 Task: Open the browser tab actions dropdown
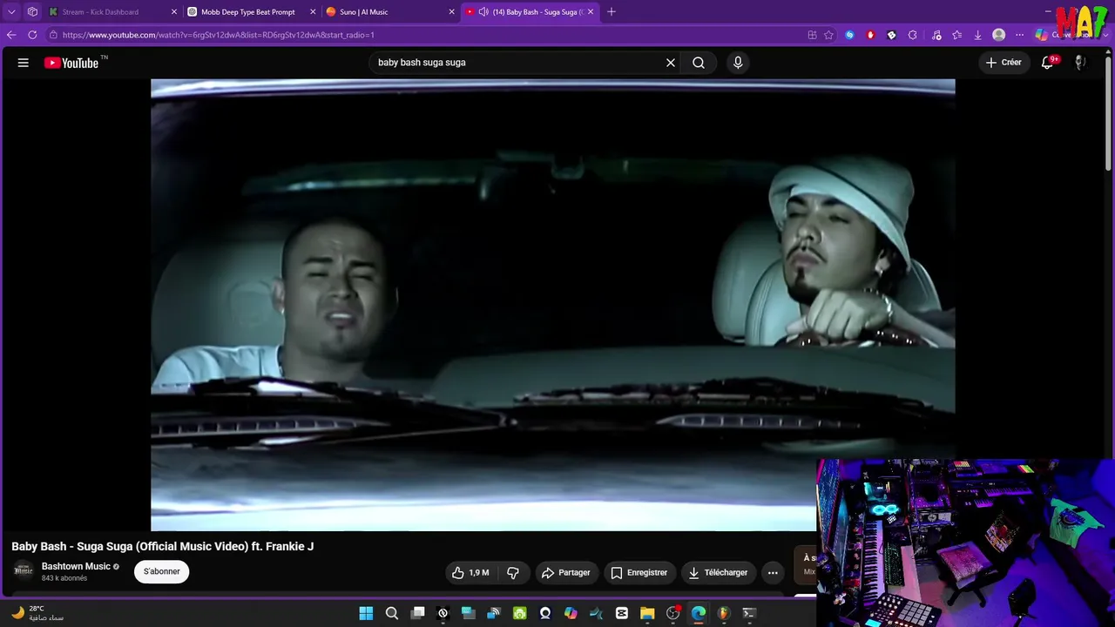[x=11, y=12]
